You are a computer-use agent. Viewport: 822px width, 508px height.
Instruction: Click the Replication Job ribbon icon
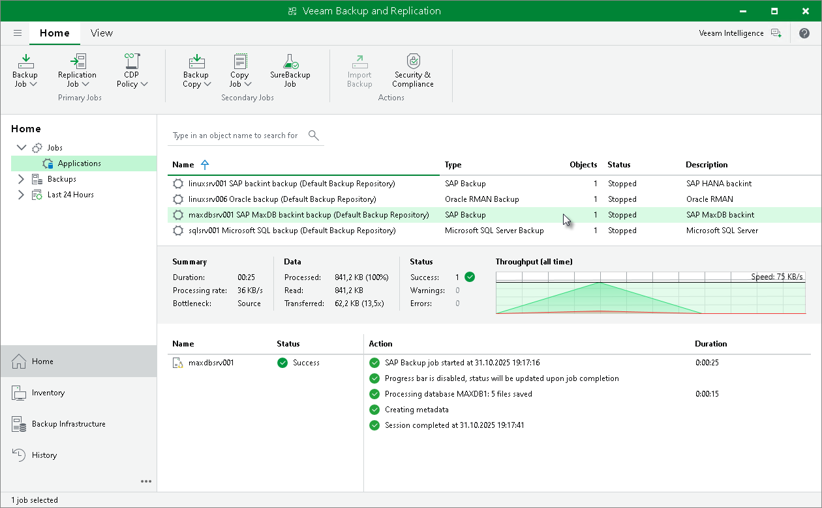point(77,70)
